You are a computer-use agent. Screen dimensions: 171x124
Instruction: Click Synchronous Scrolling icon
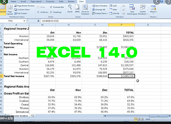pos(123,10)
